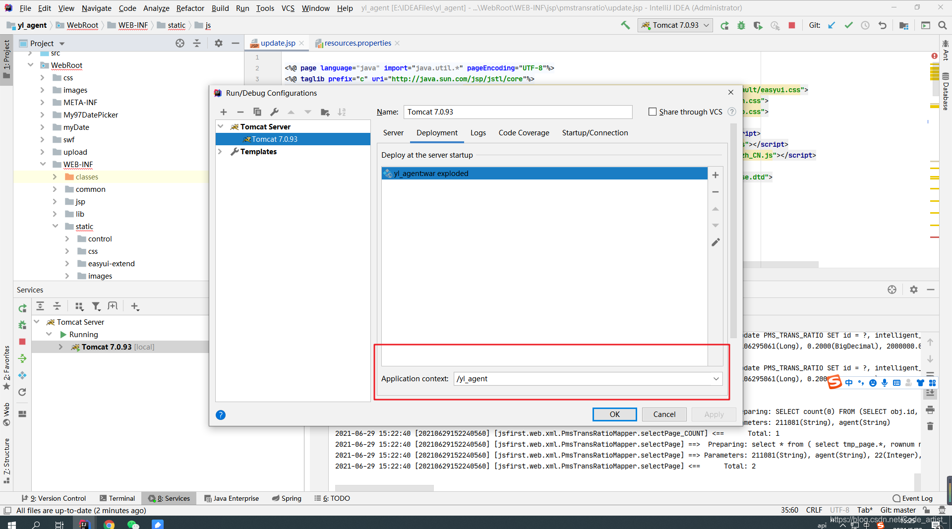Remove deployment artifact minus button
The image size is (952, 529).
pyautogui.click(x=715, y=192)
